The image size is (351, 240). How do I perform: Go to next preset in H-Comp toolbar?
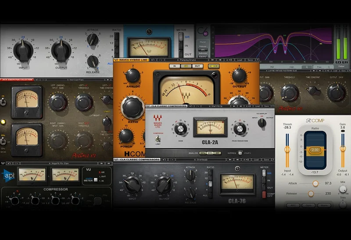tap(220, 60)
